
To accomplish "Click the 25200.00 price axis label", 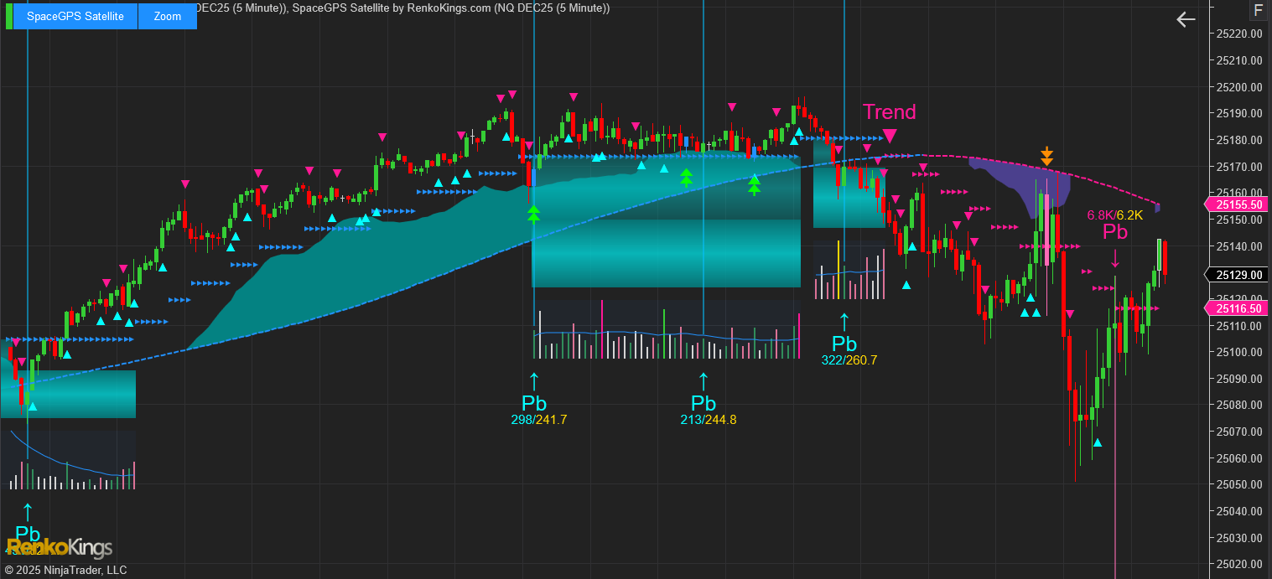I will click(1238, 87).
